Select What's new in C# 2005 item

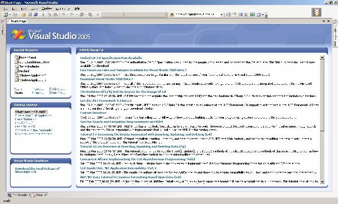click(31, 112)
